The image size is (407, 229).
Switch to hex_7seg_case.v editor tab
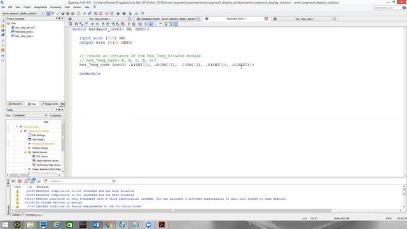tap(304, 18)
